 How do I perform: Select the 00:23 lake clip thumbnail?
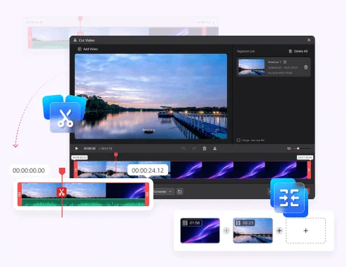tap(253, 231)
